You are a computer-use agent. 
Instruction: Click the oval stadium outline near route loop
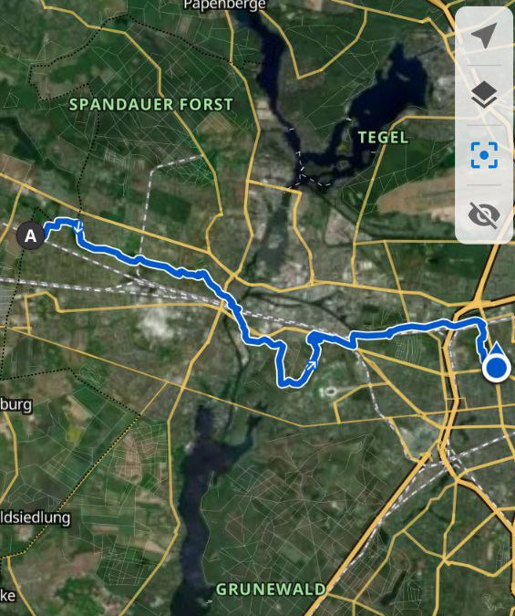(329, 392)
